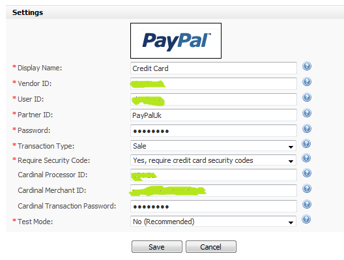Click help icon next to Display Name
The width and height of the screenshot is (344, 260).
[x=307, y=66]
